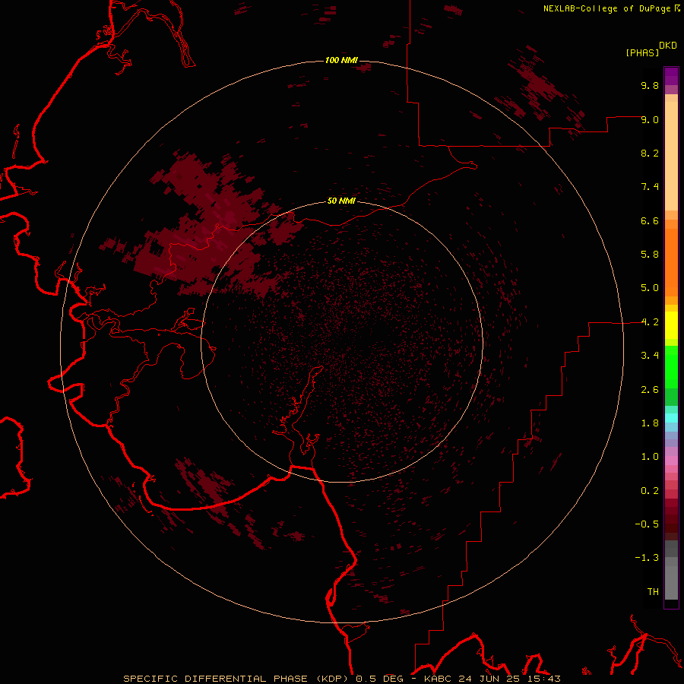Click the 24 JUN 25 date in caption
This screenshot has height=684, width=684.
click(489, 679)
